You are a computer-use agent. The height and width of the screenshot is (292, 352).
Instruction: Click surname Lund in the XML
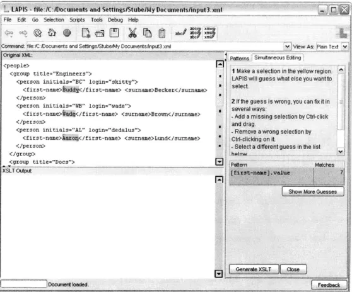tap(161, 138)
